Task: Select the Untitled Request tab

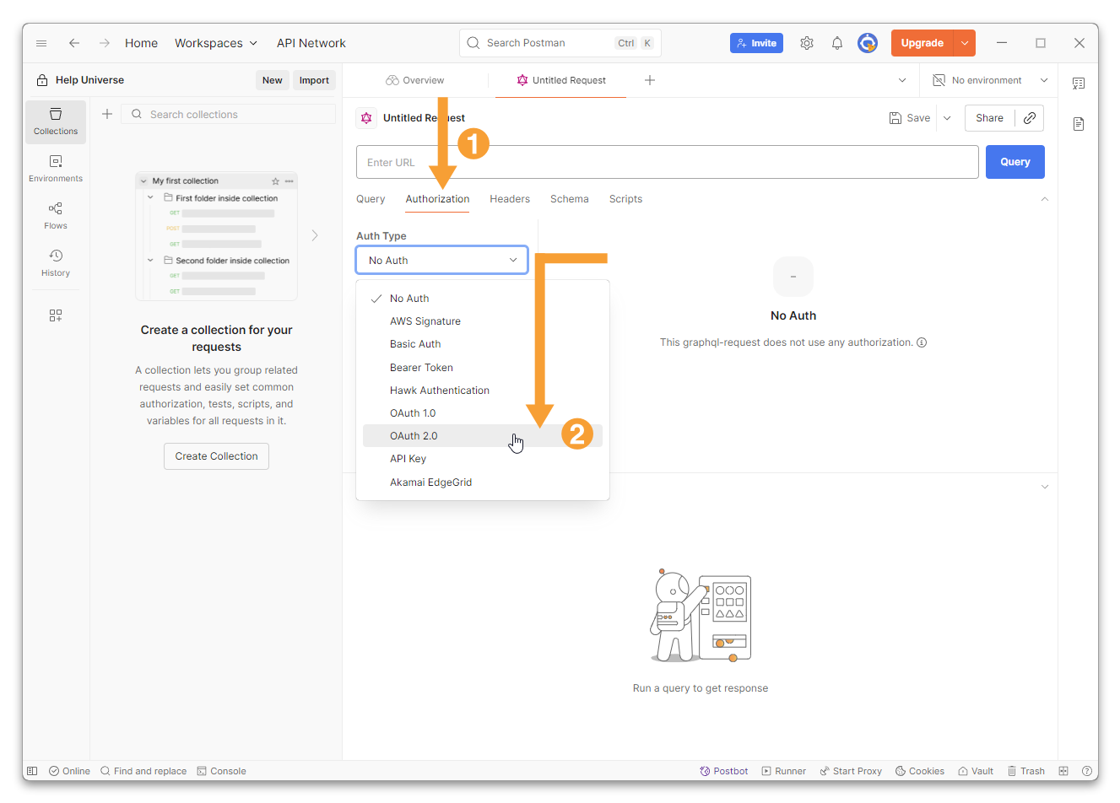Action: click(x=561, y=80)
